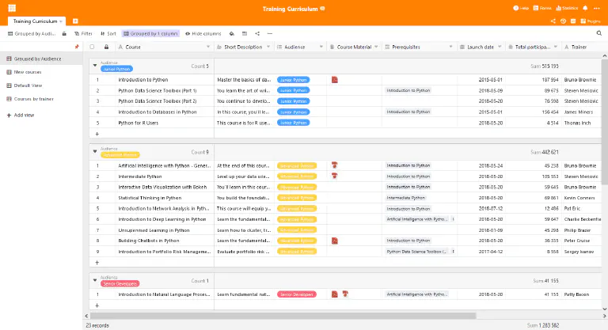Open the row color formatting tool

coord(232,34)
